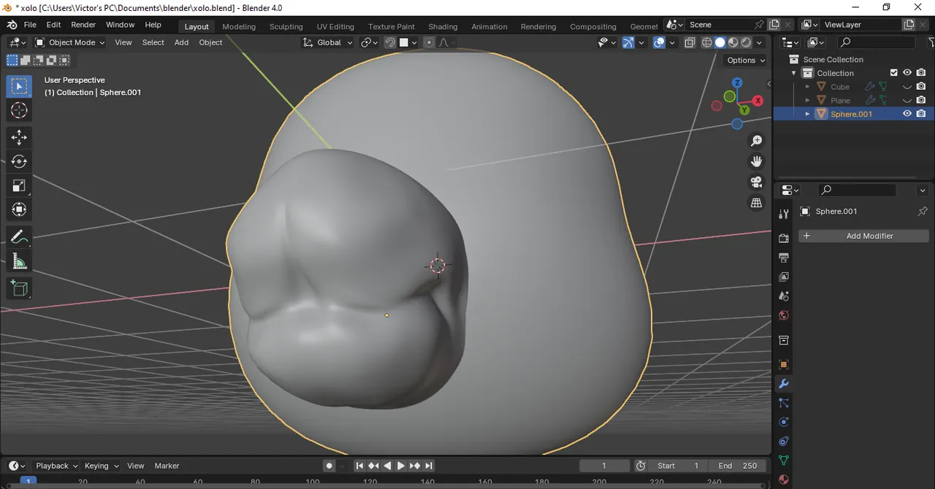Disable Sphere.001 in renders camera icon
The image size is (935, 489).
click(921, 114)
